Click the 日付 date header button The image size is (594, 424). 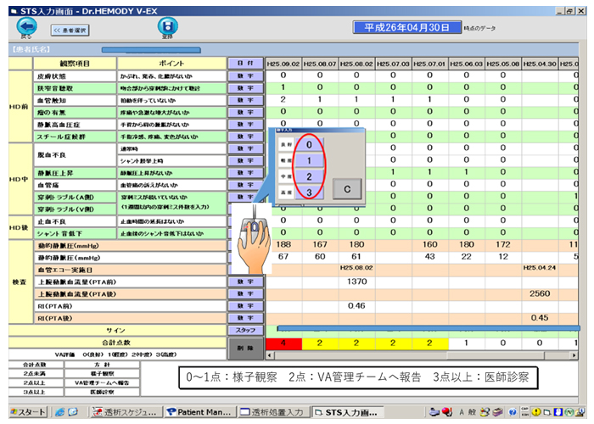(x=245, y=63)
